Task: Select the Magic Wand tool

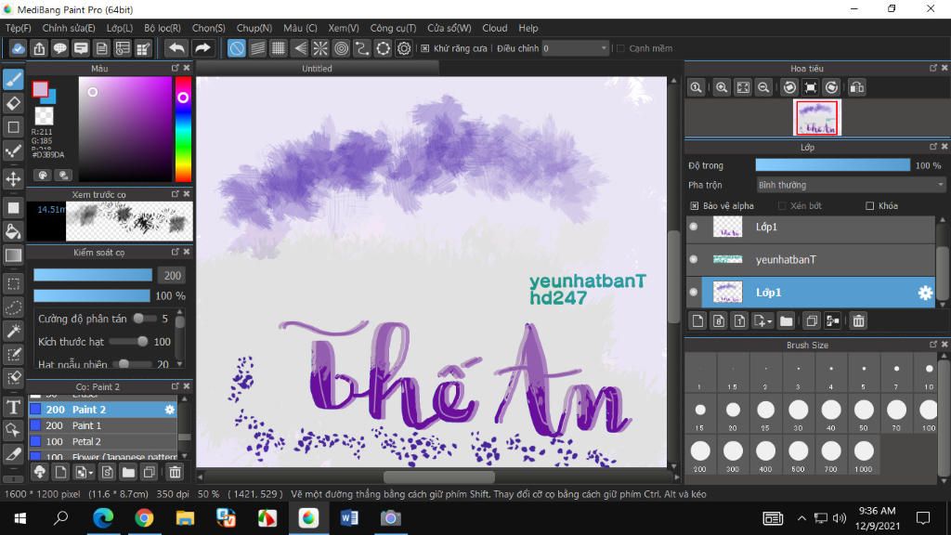Action: click(13, 332)
